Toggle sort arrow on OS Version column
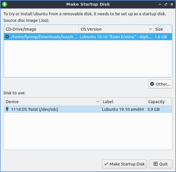The image size is (176, 172). pos(150,29)
